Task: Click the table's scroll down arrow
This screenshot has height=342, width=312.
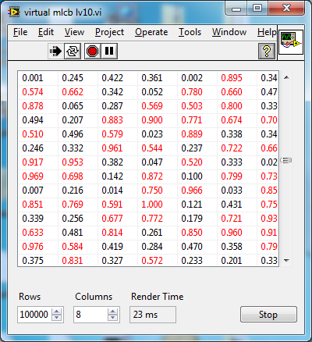Action: point(286,260)
